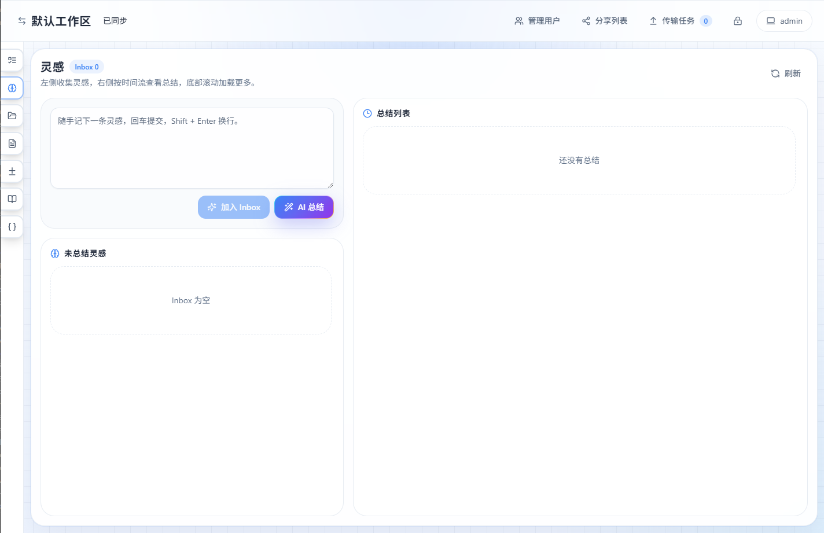Open the admin account button
824x533 pixels.
pyautogui.click(x=784, y=21)
